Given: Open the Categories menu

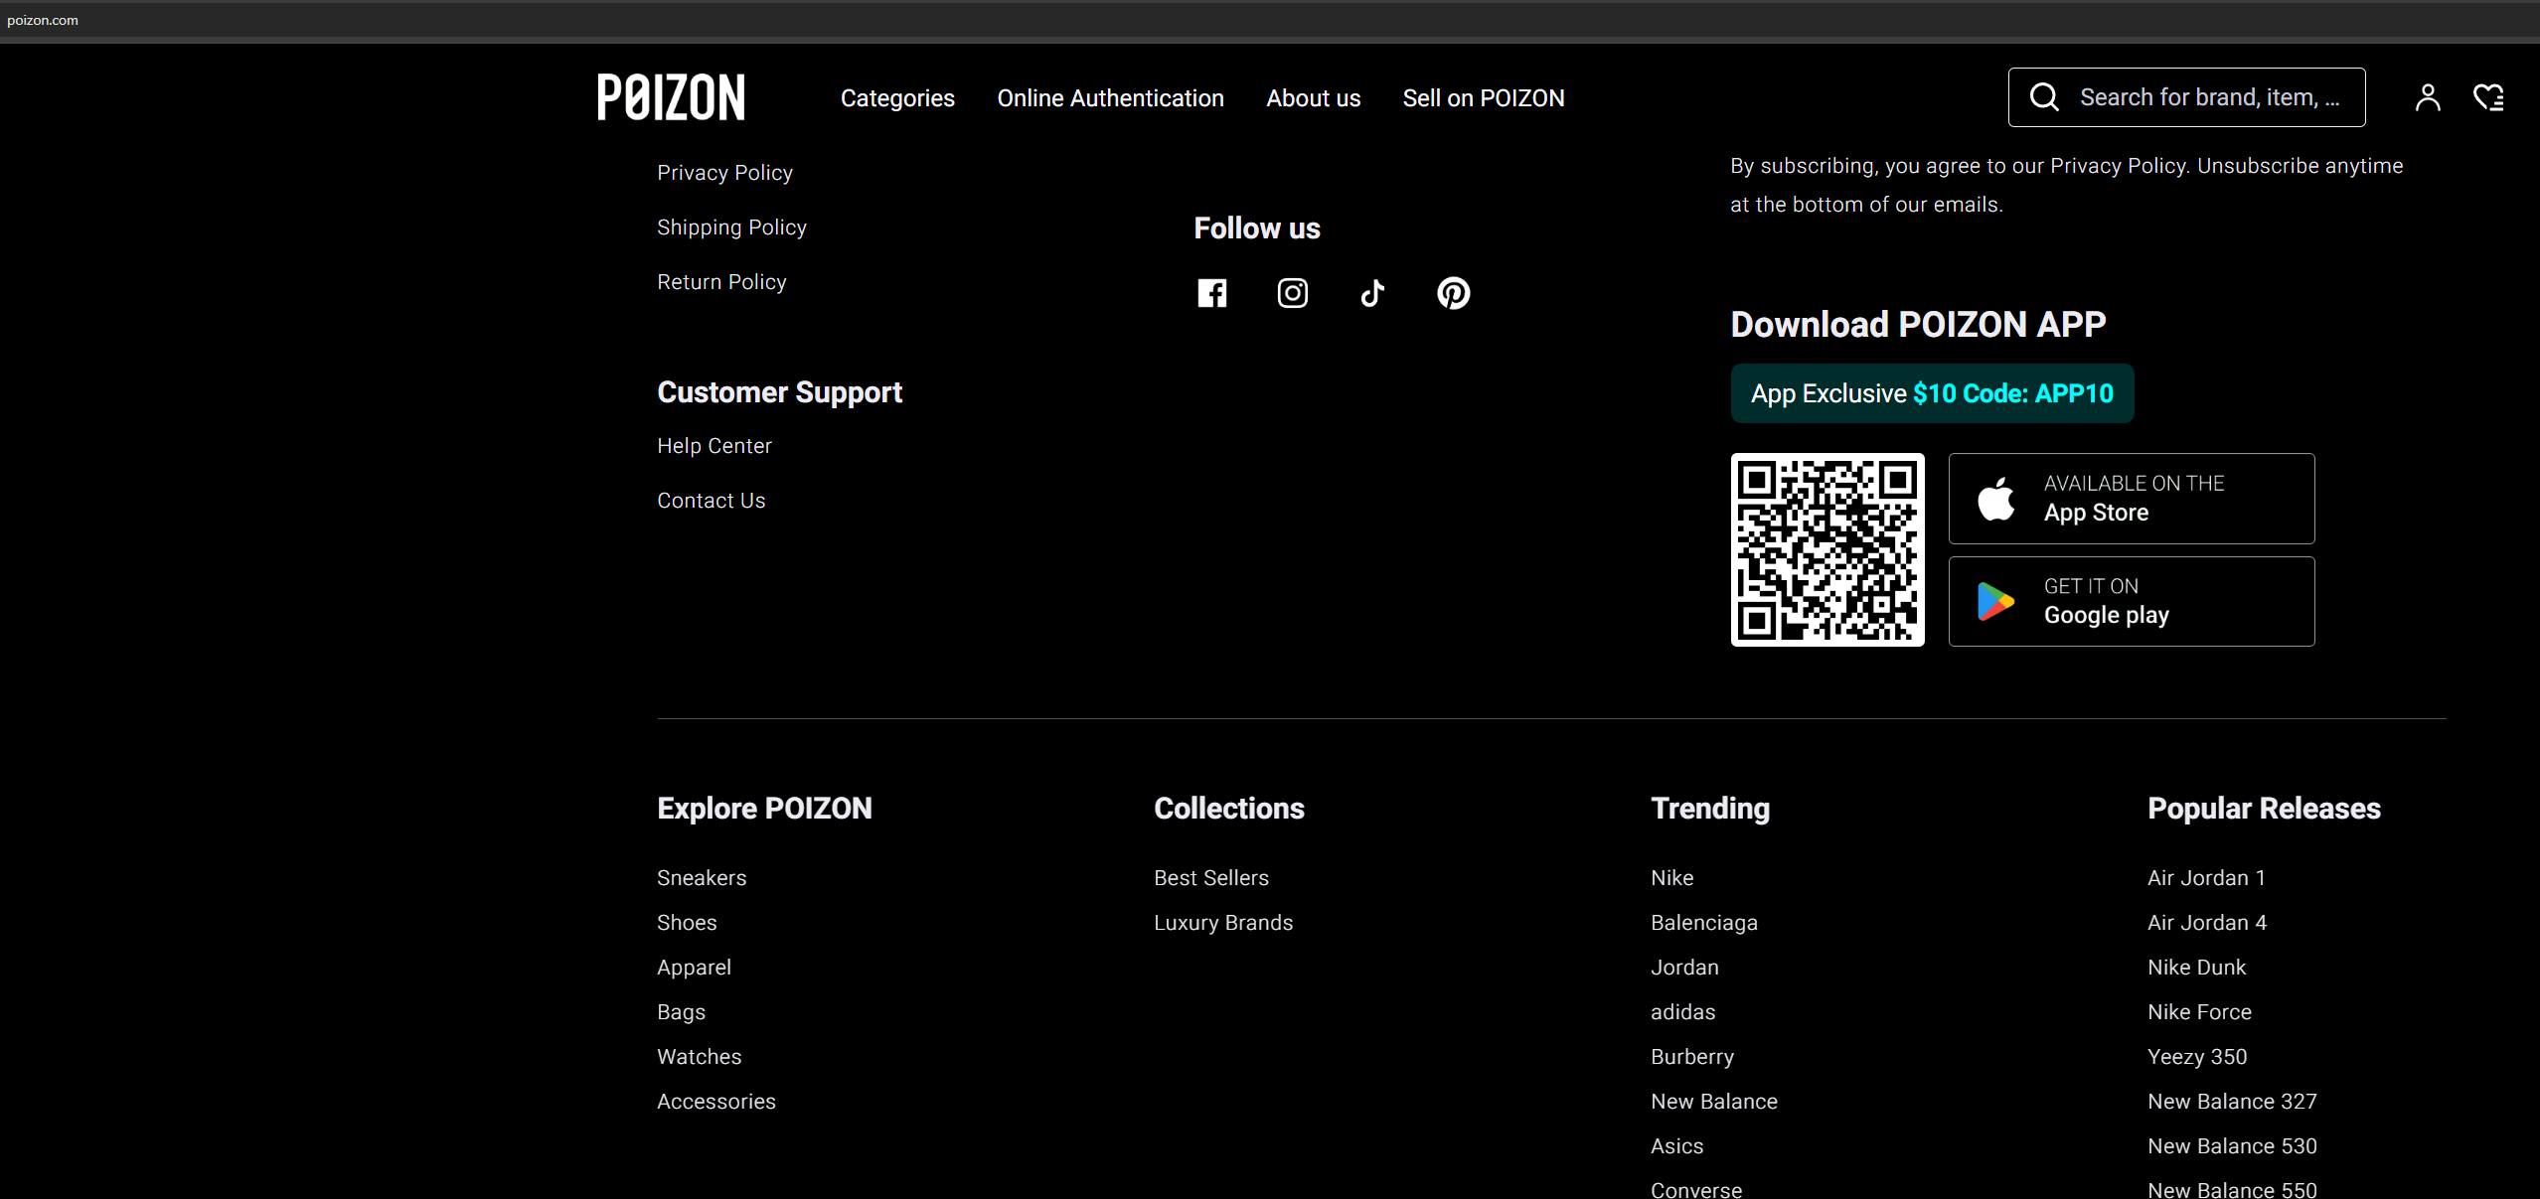Looking at the screenshot, I should [x=896, y=98].
